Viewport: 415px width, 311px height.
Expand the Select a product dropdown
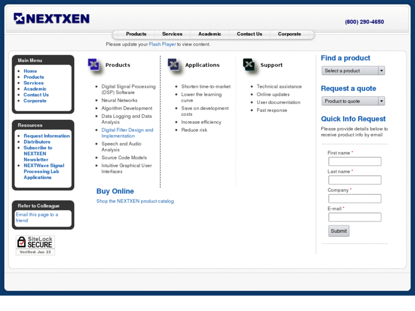(x=353, y=71)
